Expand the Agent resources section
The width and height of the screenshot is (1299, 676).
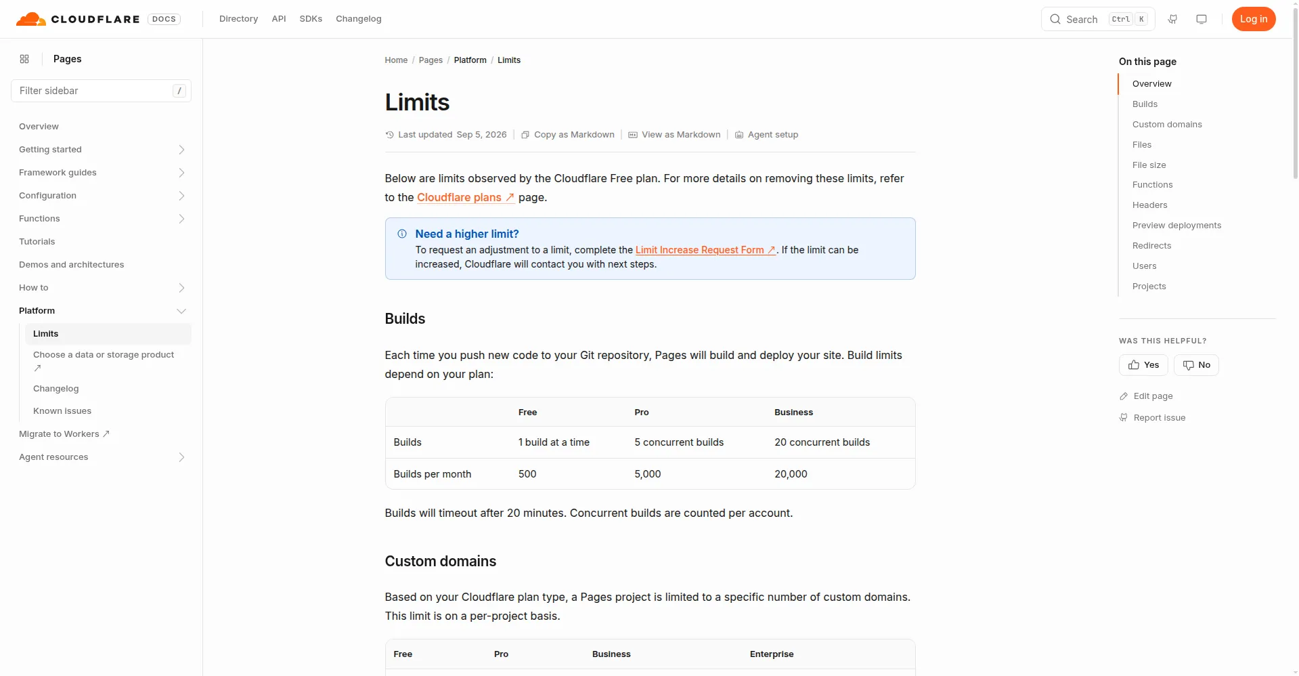click(181, 457)
